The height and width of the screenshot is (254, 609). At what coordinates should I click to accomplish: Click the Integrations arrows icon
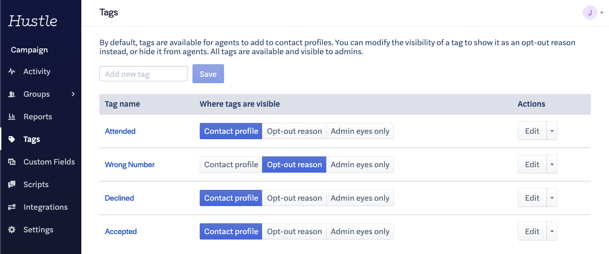click(12, 207)
